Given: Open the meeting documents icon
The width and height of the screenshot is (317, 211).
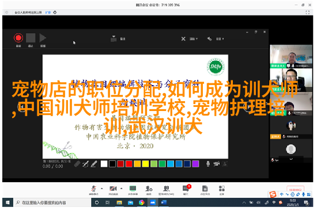Looking at the screenshot, I should coord(205,190).
